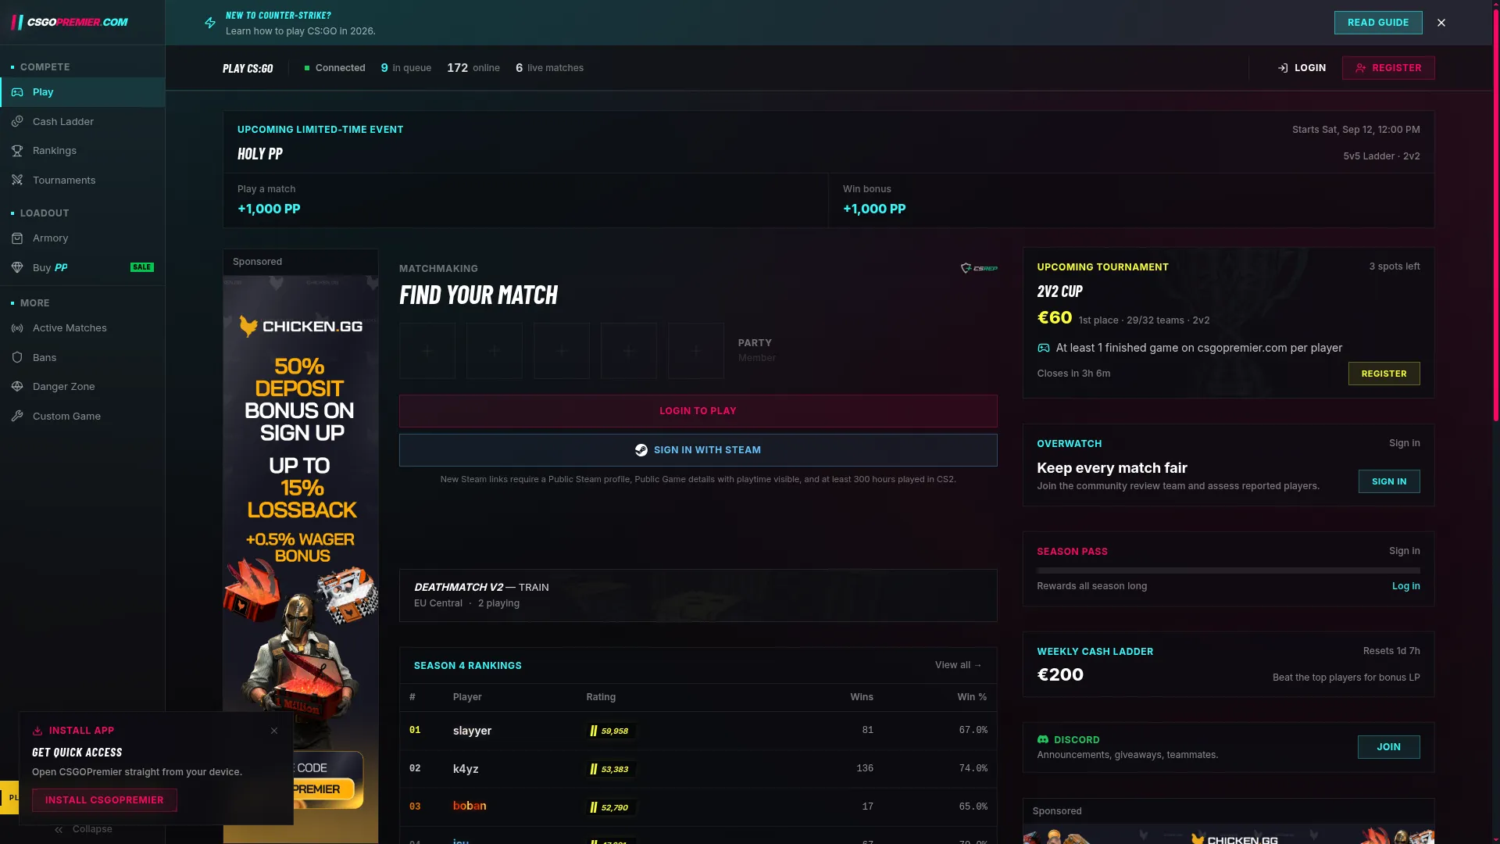Click the '6 live matches' counter
Viewport: 1500px width, 844px height.
549,68
